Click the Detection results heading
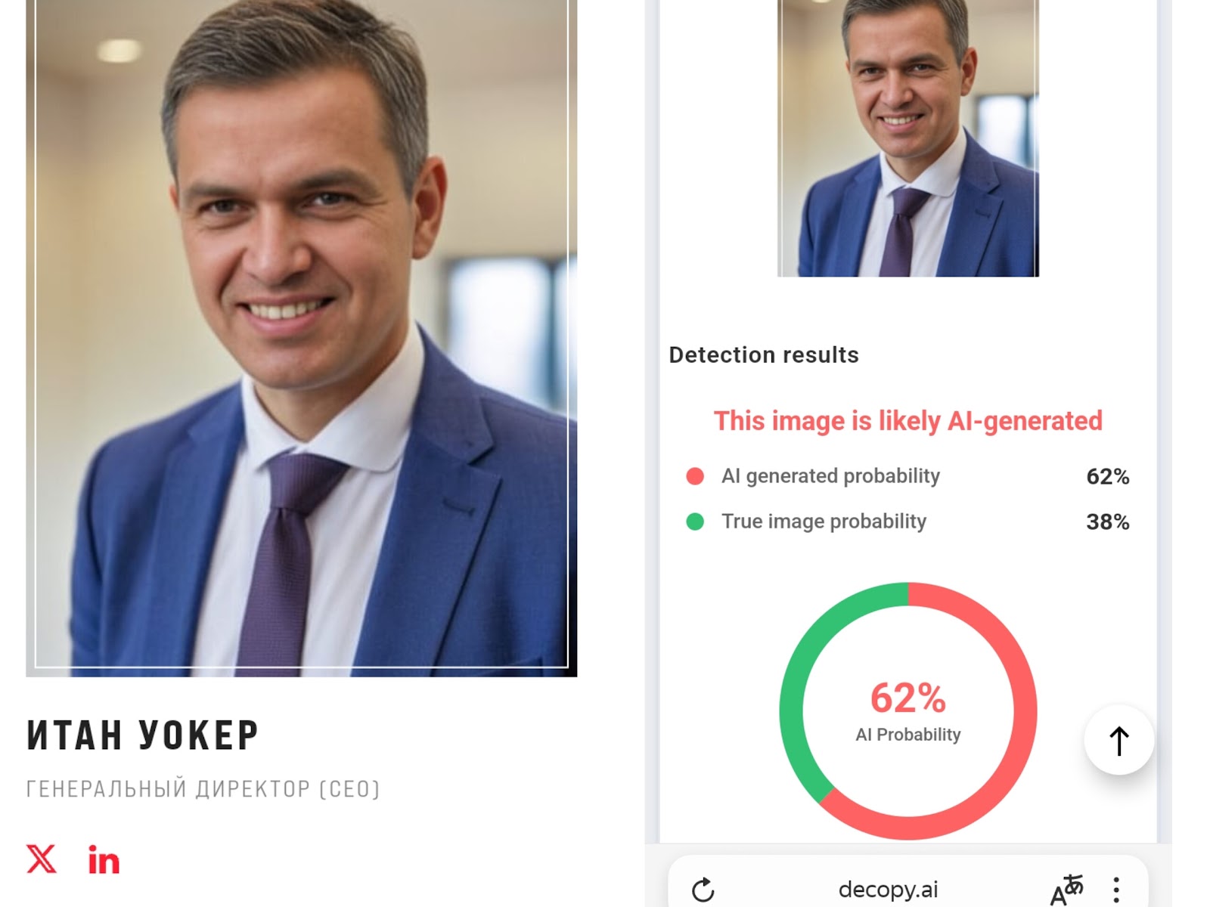Viewport: 1210px width, 907px height. pyautogui.click(x=764, y=355)
